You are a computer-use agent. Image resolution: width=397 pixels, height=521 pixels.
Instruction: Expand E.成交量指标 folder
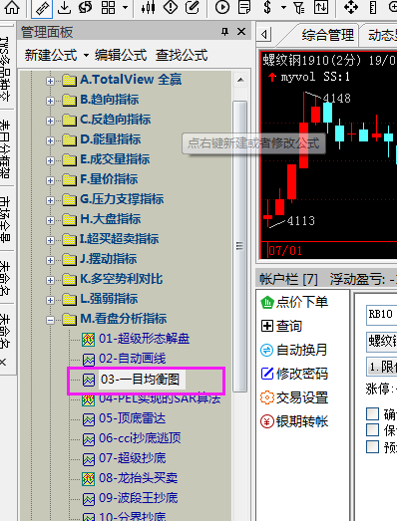click(50, 160)
